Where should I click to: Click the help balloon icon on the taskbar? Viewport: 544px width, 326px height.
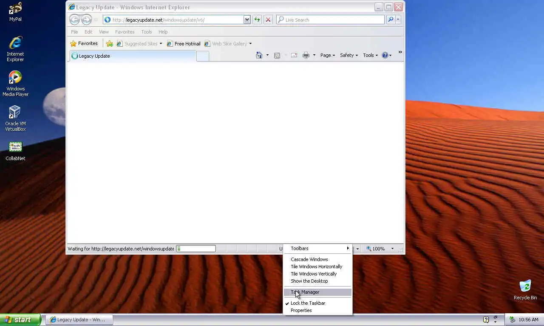pos(486,320)
